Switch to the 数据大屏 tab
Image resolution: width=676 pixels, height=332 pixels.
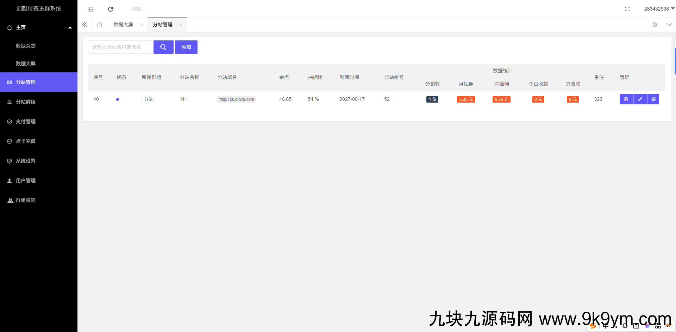point(123,25)
